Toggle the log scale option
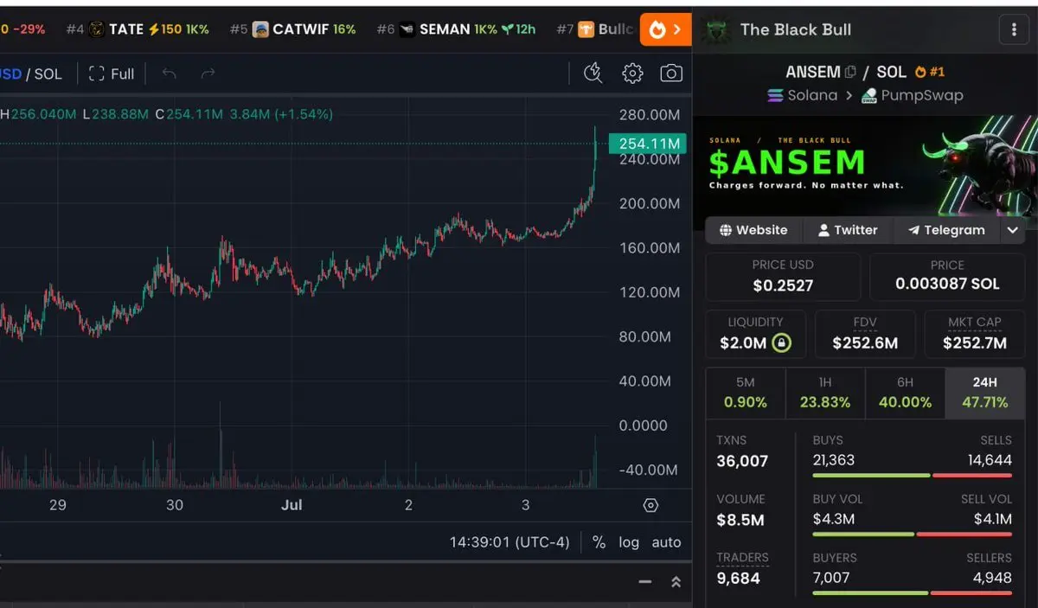1038x608 pixels. pyautogui.click(x=629, y=542)
